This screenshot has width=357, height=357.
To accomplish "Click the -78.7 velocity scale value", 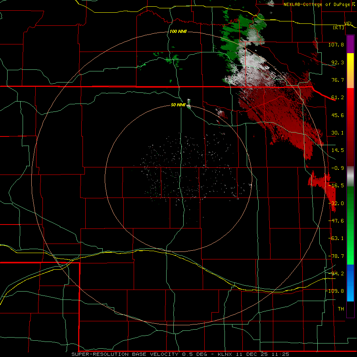I will [x=336, y=256].
